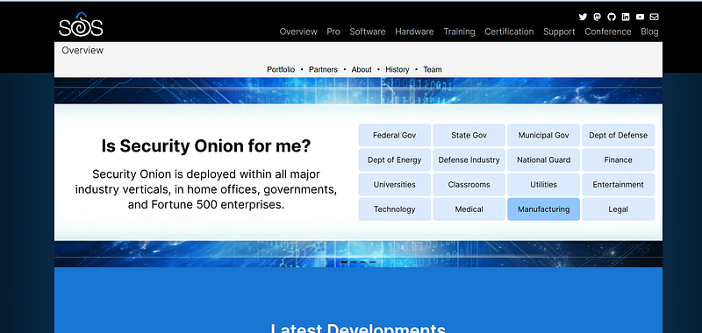The image size is (702, 333).
Task: Open the Portfolio sub-navigation link
Action: (281, 69)
